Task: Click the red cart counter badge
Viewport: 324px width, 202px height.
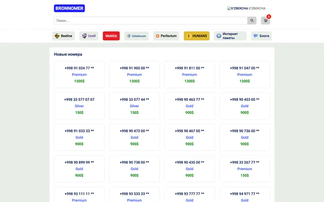Action: click(x=269, y=17)
